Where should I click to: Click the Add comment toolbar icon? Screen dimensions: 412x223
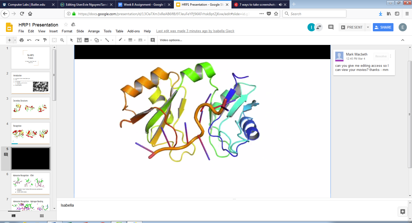pos(153,40)
